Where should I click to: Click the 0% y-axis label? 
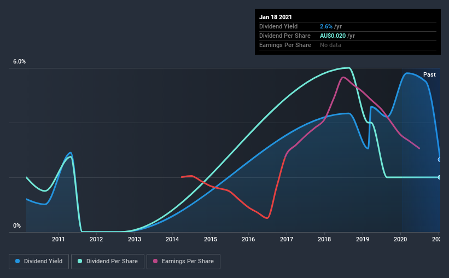17,226
